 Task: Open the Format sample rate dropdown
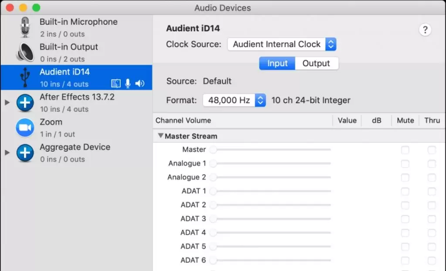coord(234,100)
